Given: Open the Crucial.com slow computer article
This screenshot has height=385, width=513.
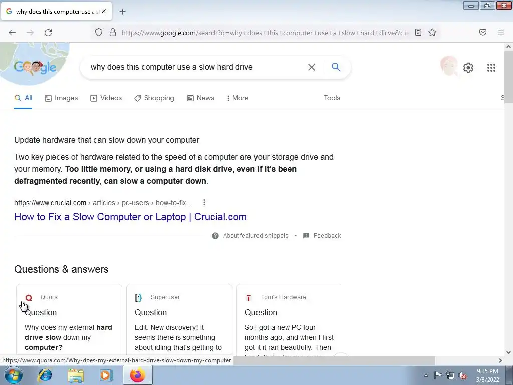Looking at the screenshot, I should tap(130, 217).
